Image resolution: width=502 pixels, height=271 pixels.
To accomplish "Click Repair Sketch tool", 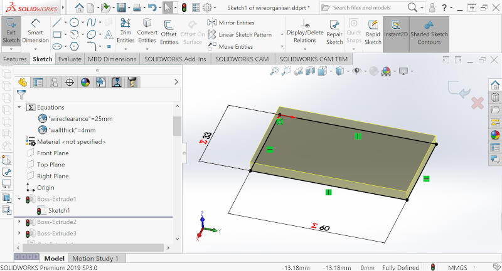I will coord(334,32).
